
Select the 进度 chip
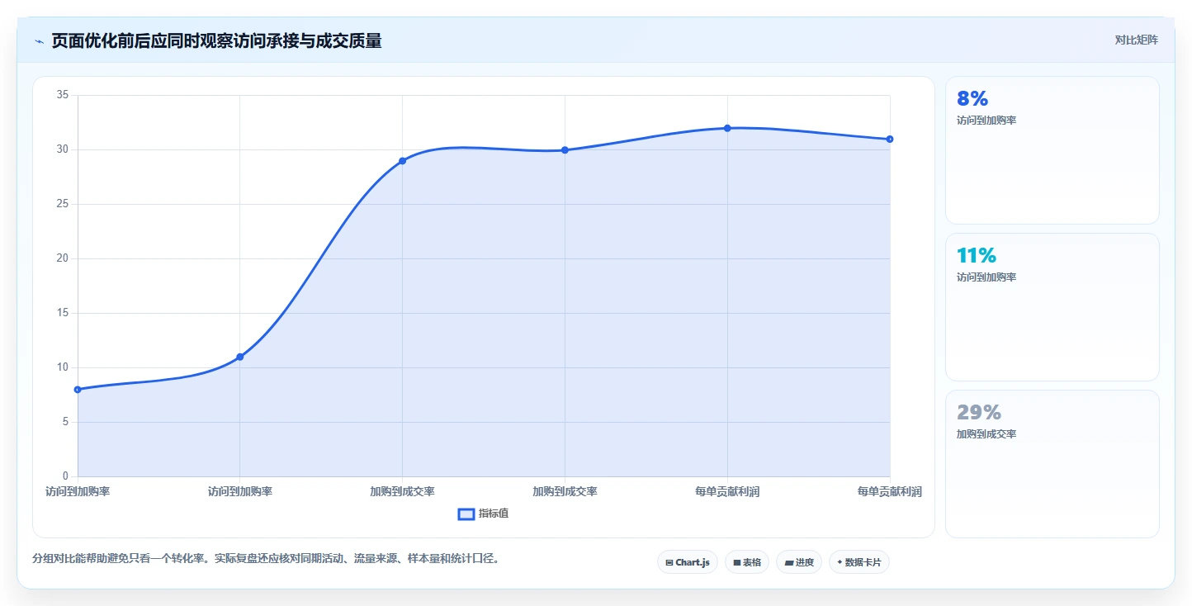(799, 562)
